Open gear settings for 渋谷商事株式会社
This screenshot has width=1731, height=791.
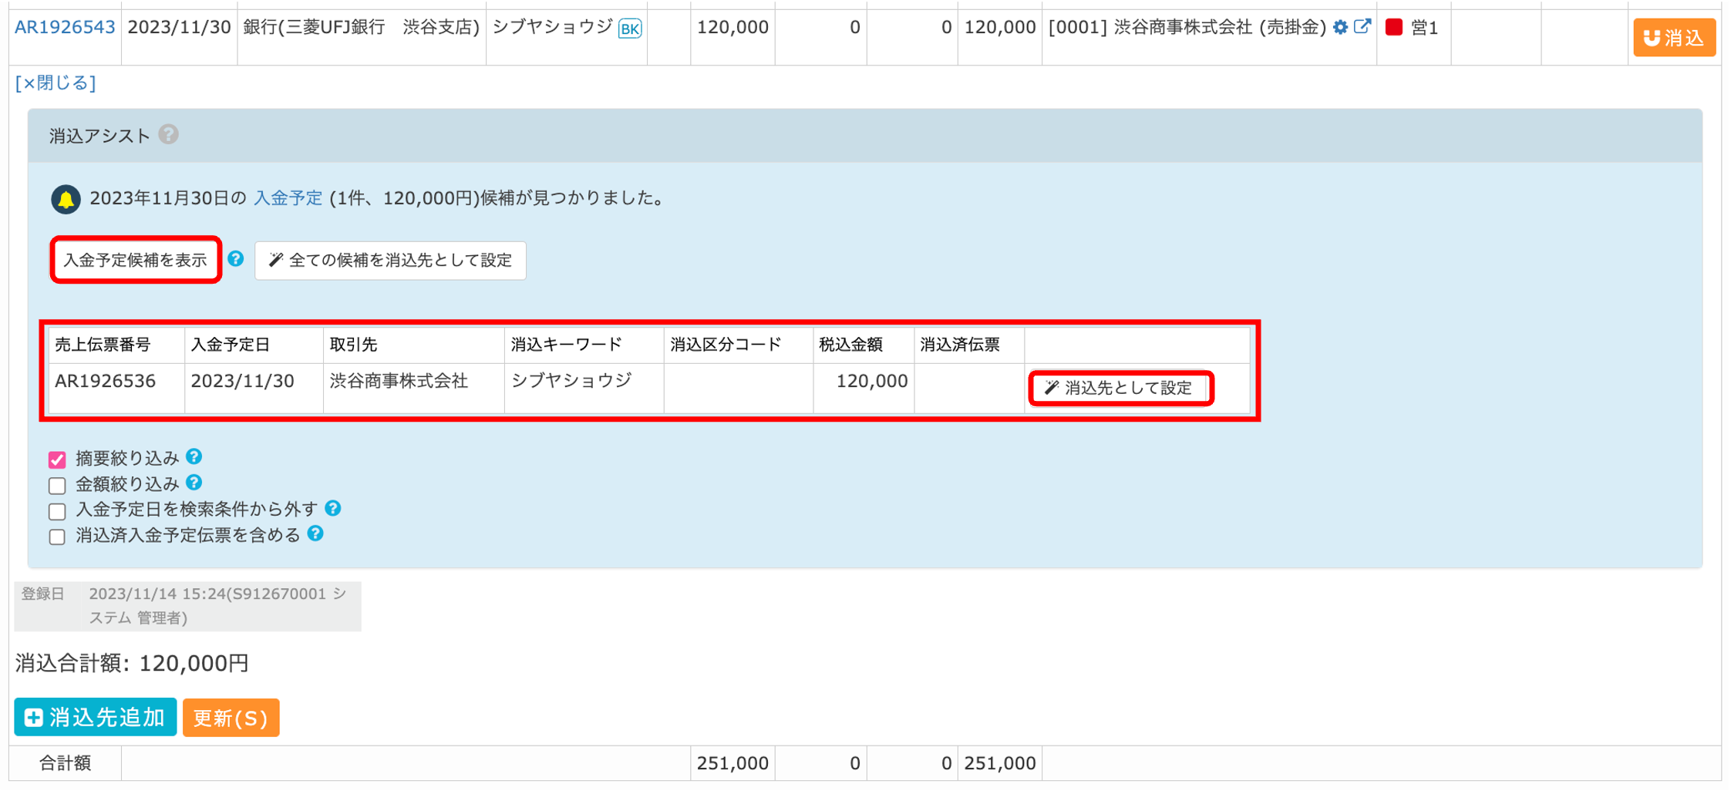[x=1340, y=28]
